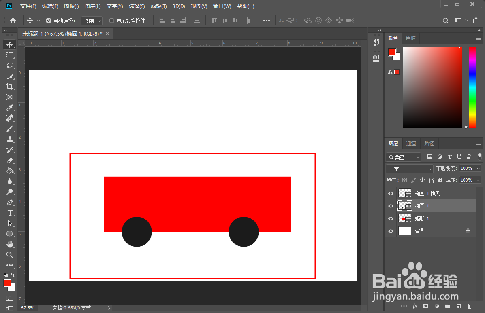Select the Rectangular Marquee tool
This screenshot has height=313, width=485.
(x=10, y=55)
